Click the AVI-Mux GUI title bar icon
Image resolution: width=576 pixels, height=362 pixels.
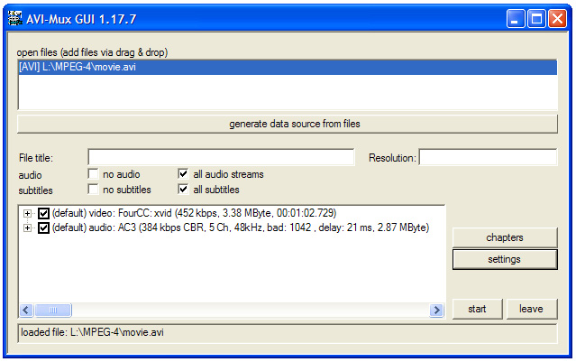[x=15, y=18]
